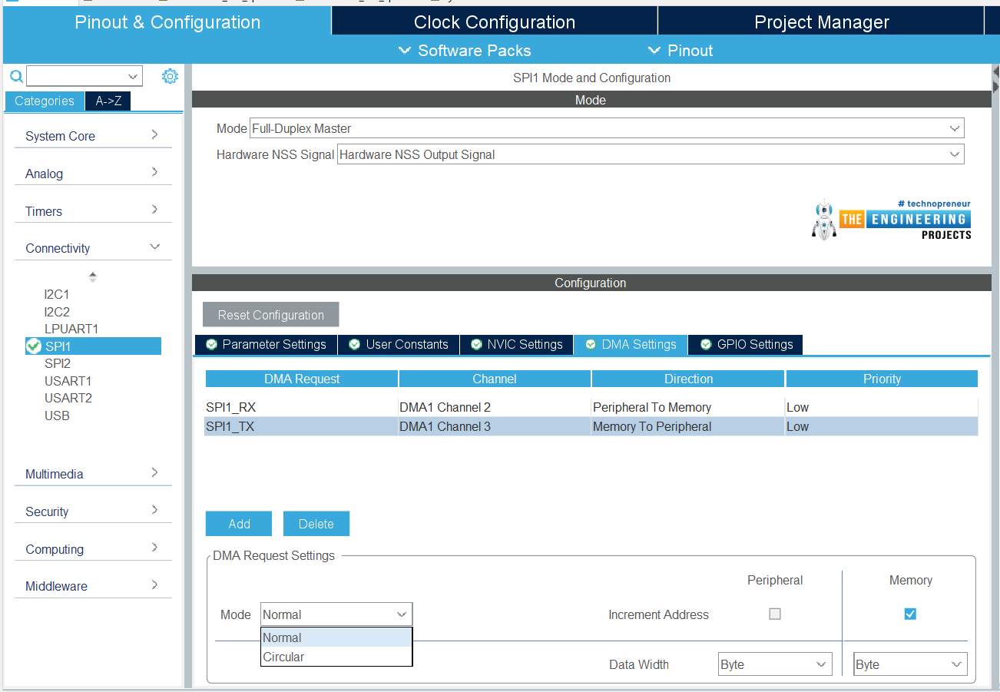
Task: Open Parameter Settings tab
Action: pyautogui.click(x=266, y=345)
